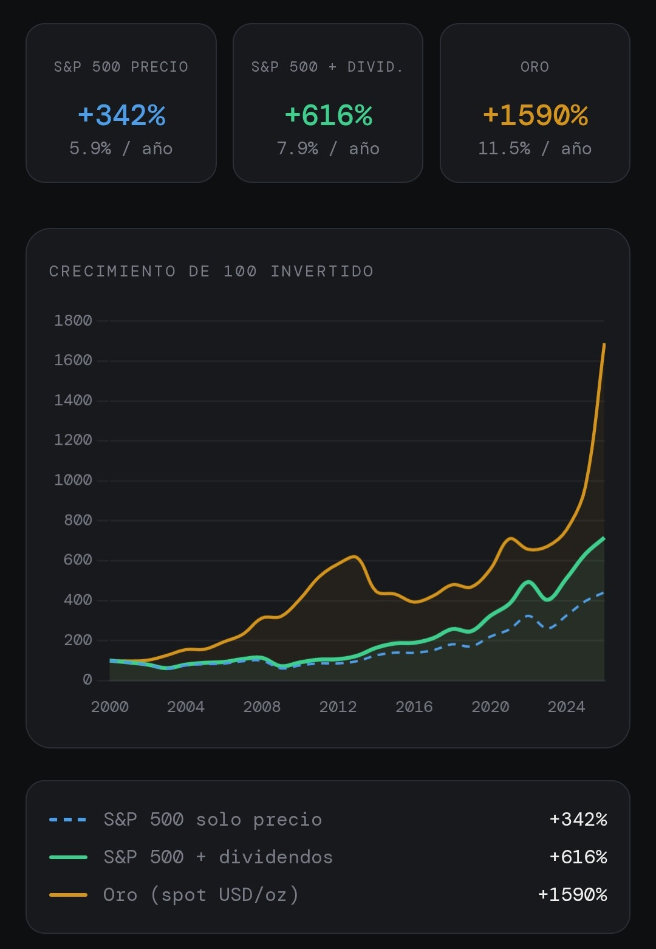This screenshot has height=949, width=656.
Task: Click the orange legend line swatch
Action: click(x=68, y=895)
